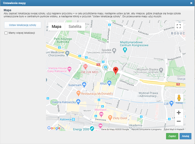Zoom in with the plus button
The height and width of the screenshot is (144, 195).
coord(179,113)
